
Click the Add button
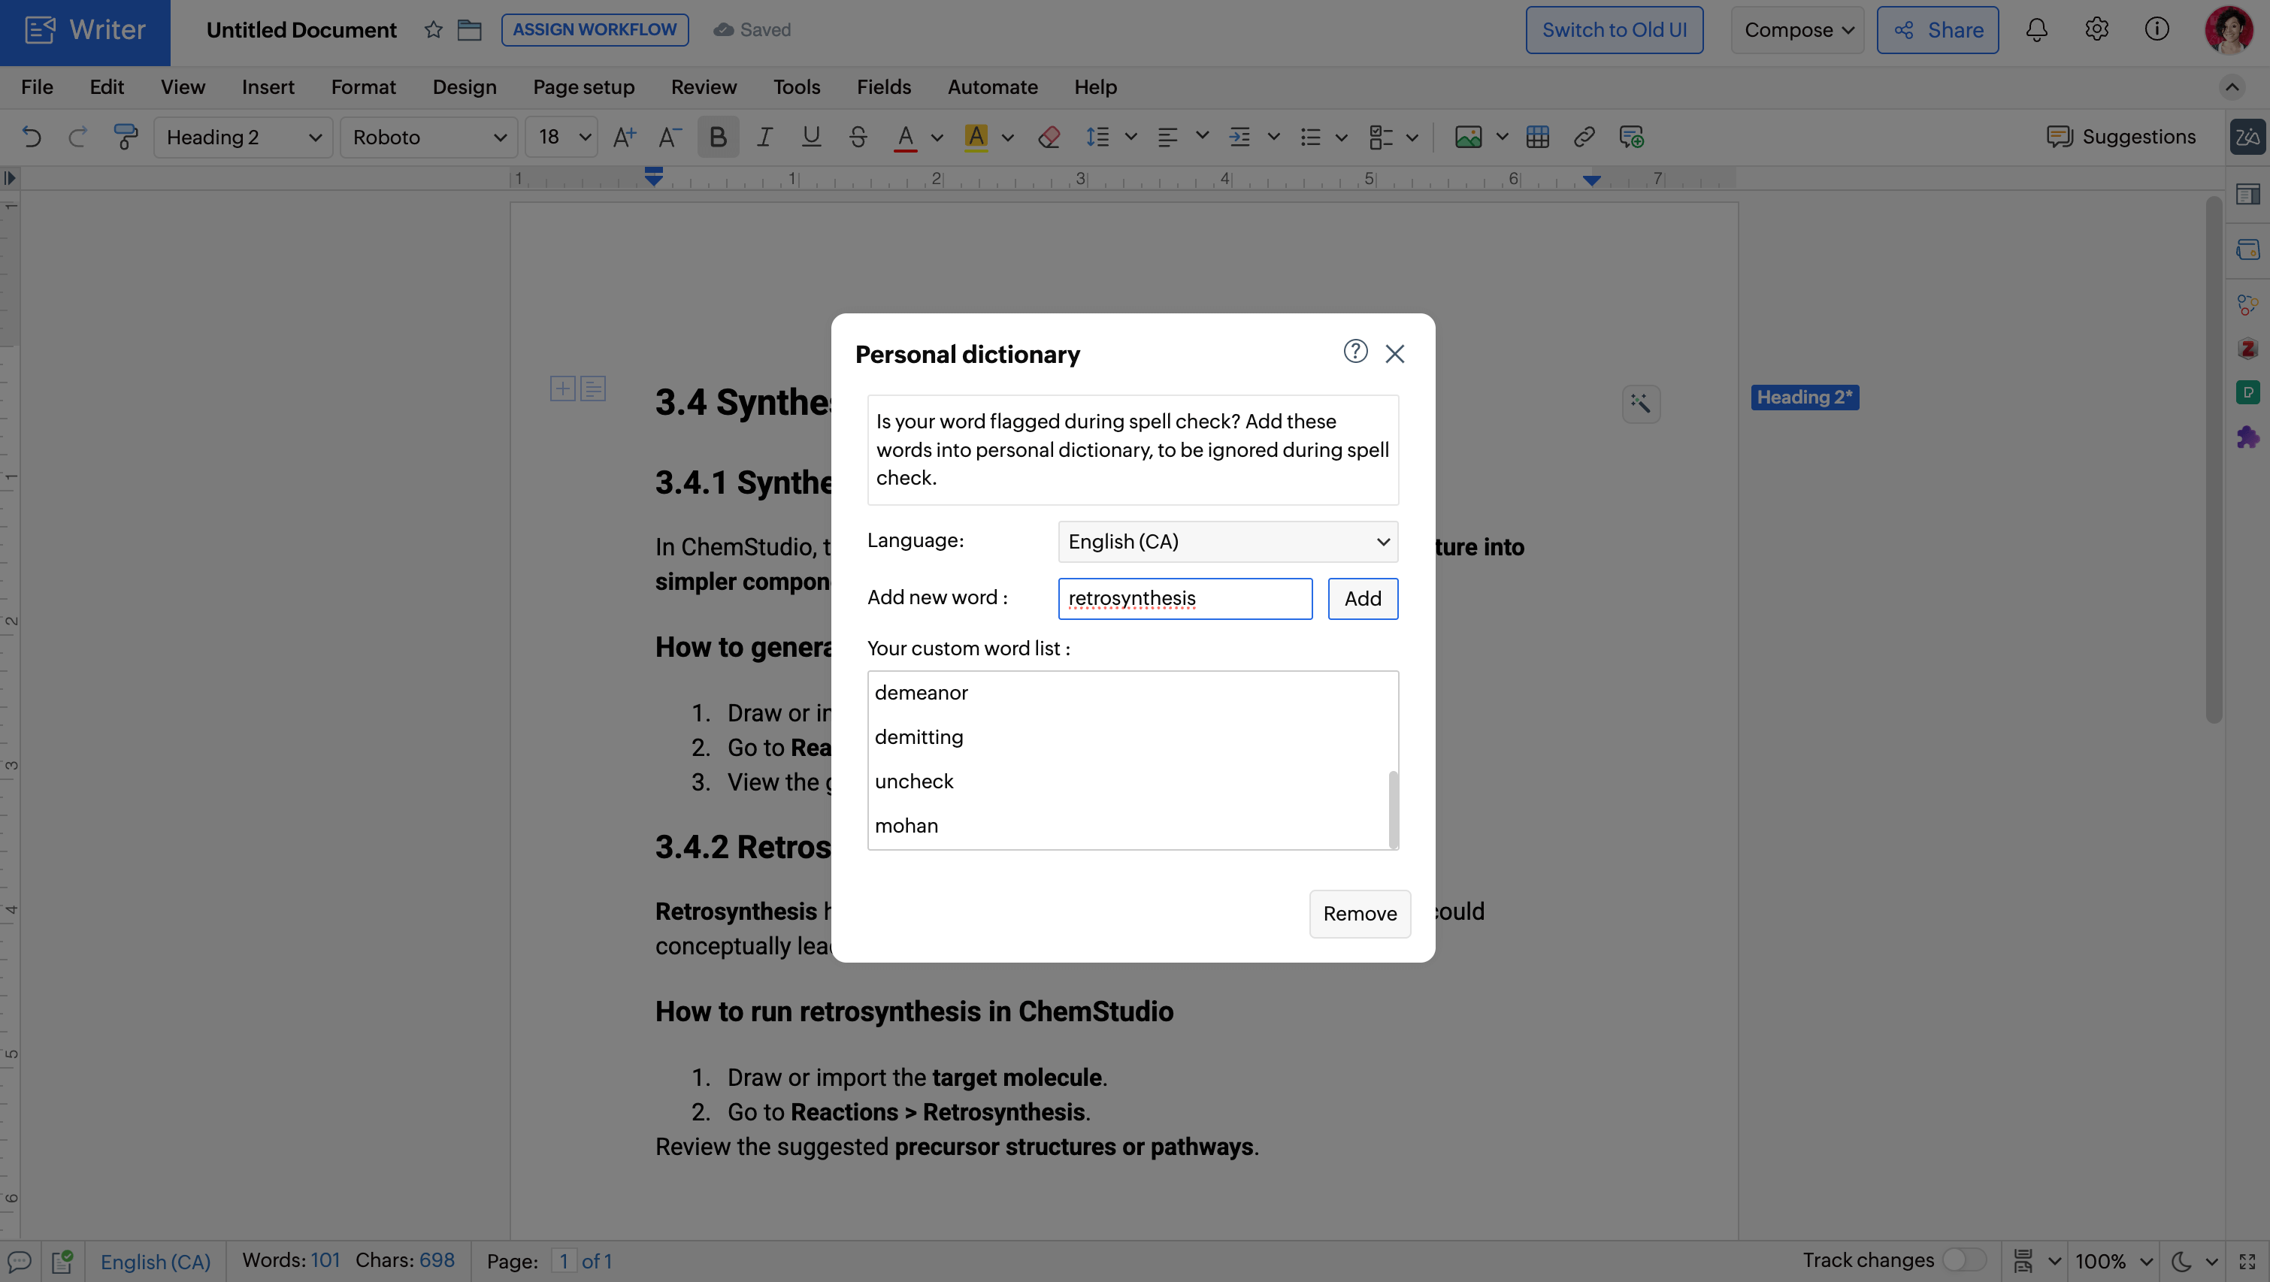tap(1362, 598)
